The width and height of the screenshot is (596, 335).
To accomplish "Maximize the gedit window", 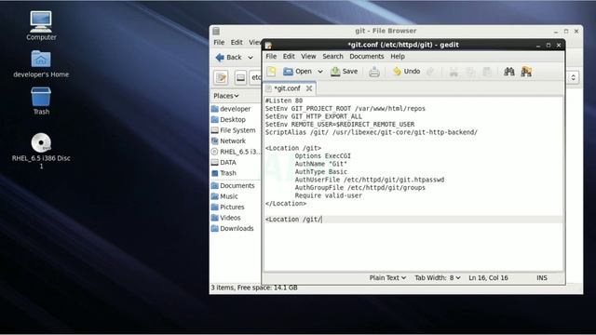I will tap(549, 46).
